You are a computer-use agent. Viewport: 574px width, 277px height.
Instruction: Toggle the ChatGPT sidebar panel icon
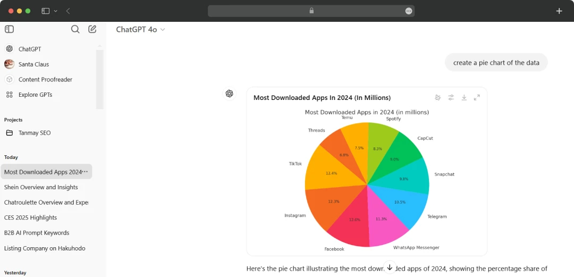[10, 29]
